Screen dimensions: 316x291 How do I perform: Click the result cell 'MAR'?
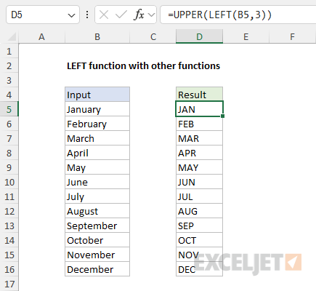point(199,138)
